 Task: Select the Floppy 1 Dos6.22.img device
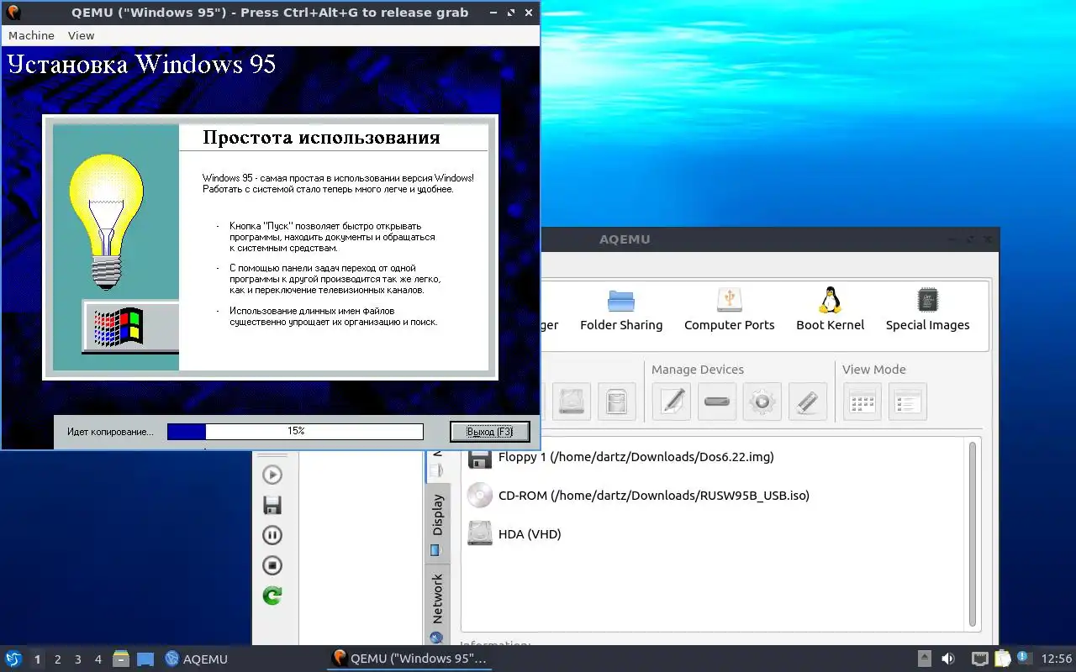[x=636, y=457]
